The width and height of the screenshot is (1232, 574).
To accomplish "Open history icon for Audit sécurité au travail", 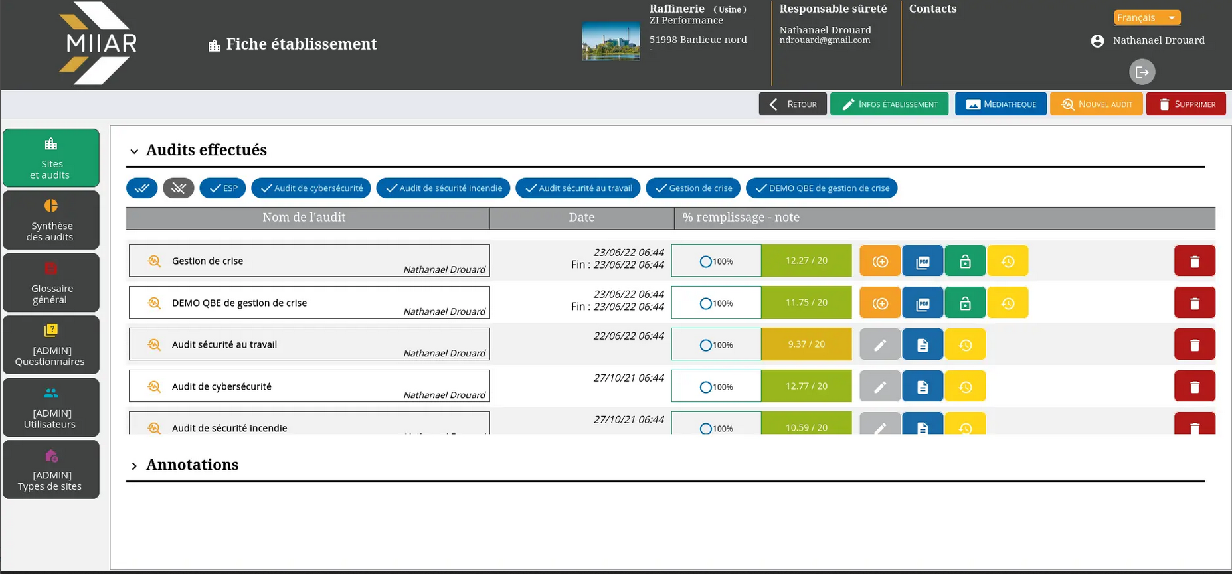I will (x=965, y=344).
